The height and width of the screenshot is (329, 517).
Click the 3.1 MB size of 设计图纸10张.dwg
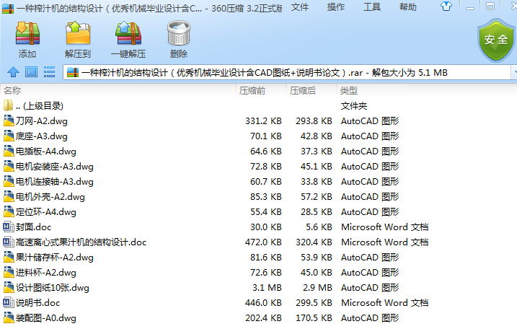[x=267, y=288]
